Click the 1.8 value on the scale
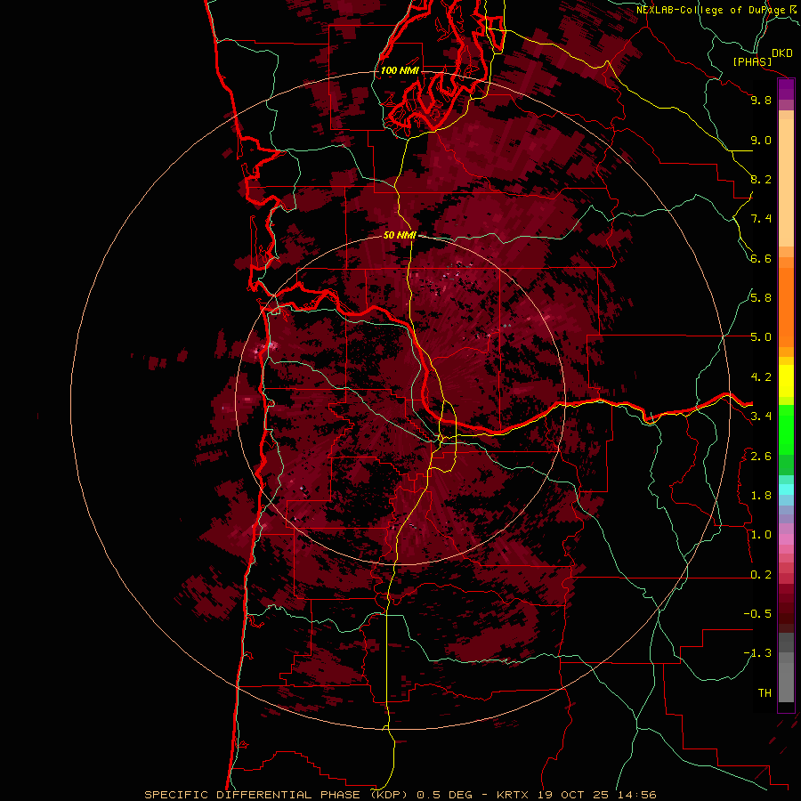This screenshot has height=801, width=801. (x=761, y=496)
